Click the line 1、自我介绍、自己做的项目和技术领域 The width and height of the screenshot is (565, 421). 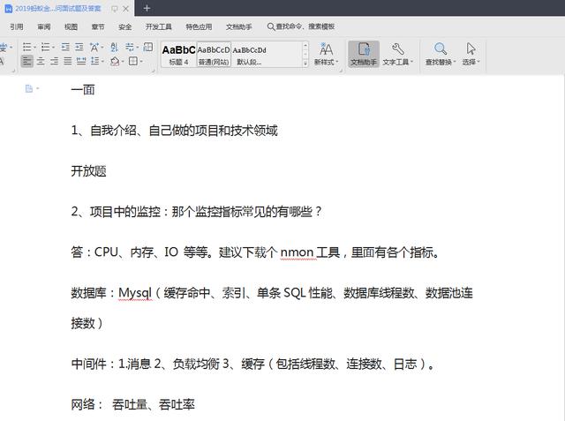pos(175,131)
